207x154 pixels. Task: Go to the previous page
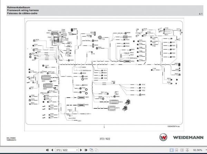(x=52, y=150)
